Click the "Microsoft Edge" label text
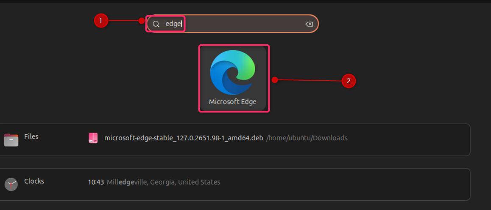This screenshot has height=210, width=491. tap(232, 102)
